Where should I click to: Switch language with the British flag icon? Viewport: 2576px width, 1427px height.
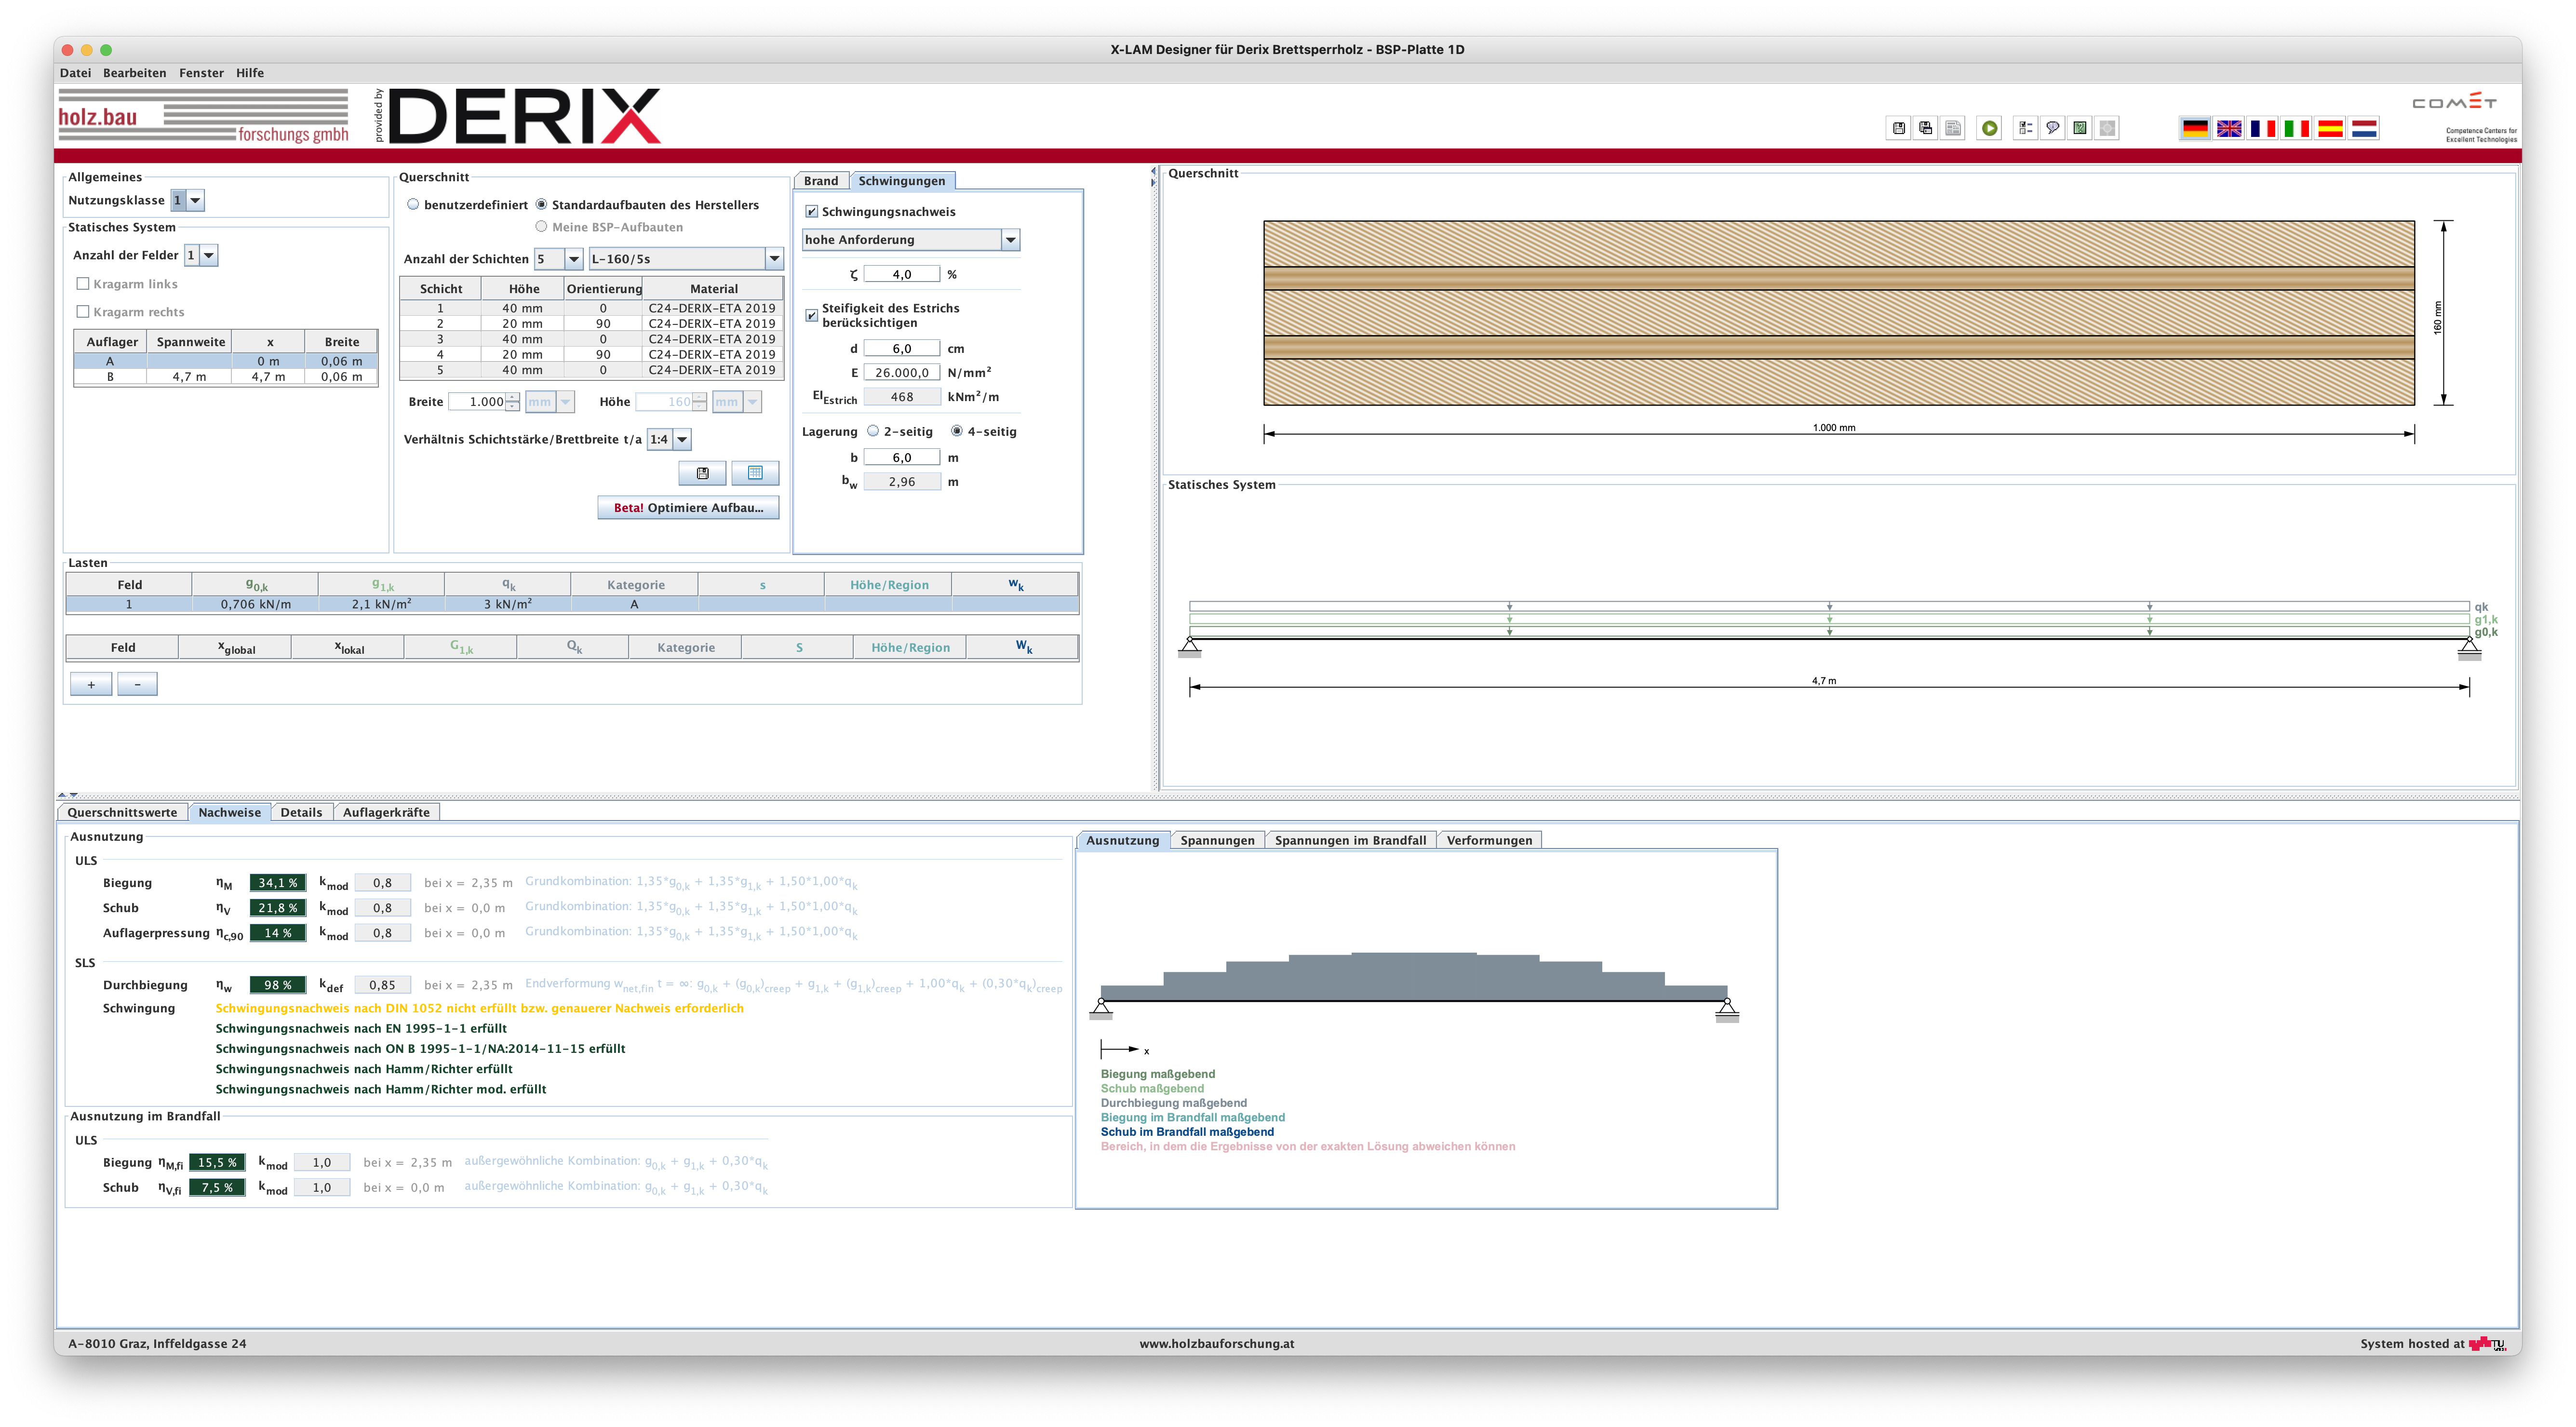pos(2229,128)
